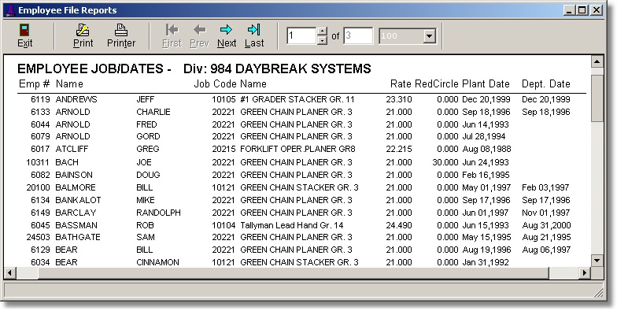Select employee number 10311
The height and width of the screenshot is (311, 617).
(x=38, y=162)
